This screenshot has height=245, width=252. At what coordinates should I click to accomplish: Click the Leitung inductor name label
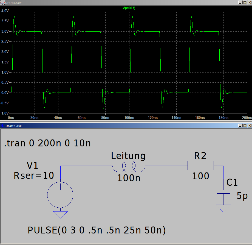point(128,156)
